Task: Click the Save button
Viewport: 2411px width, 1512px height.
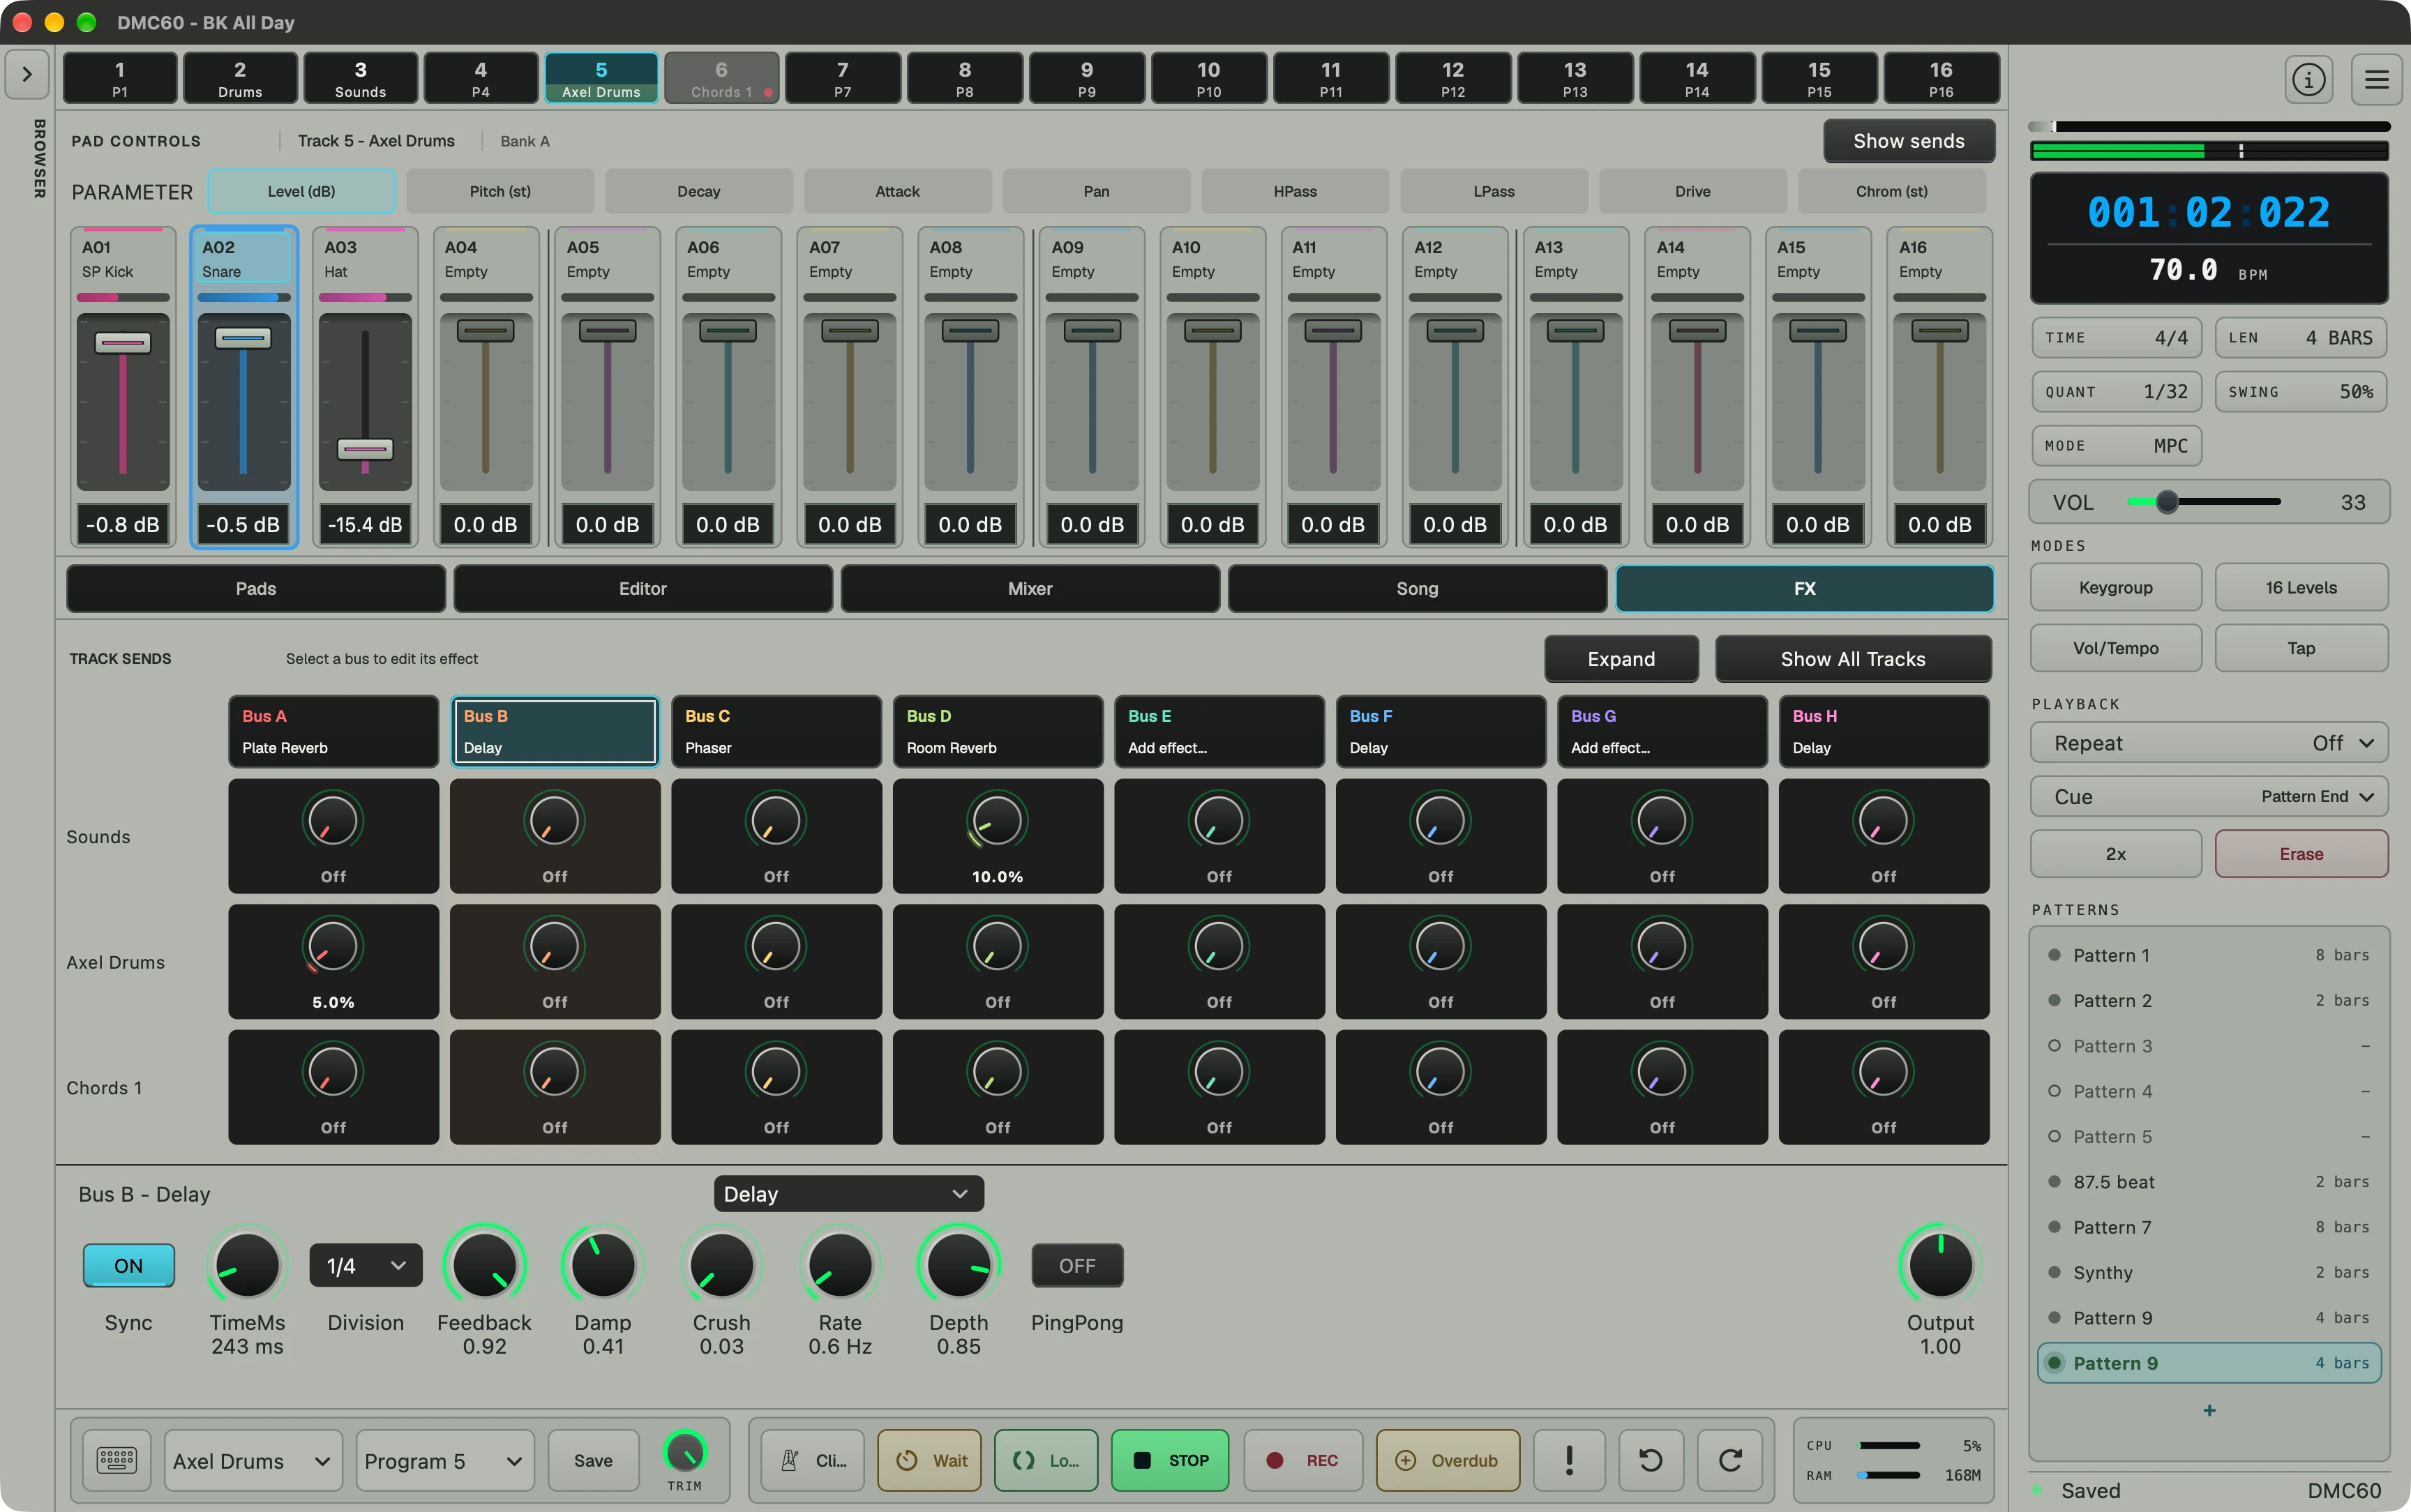Action: pyautogui.click(x=593, y=1460)
